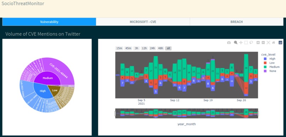Click the green bar labeled 23 in main chart
286x137 pixels.
(155, 67)
